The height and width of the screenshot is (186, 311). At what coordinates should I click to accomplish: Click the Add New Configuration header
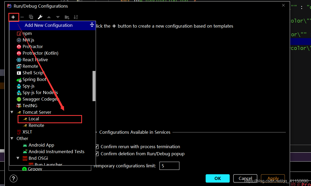[53, 25]
